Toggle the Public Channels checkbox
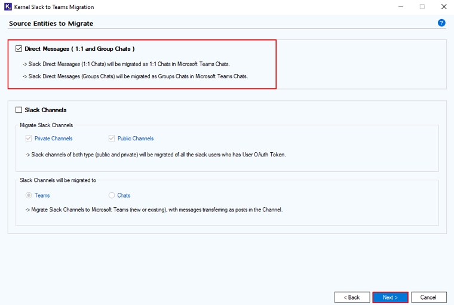The width and height of the screenshot is (454, 305). (x=112, y=138)
